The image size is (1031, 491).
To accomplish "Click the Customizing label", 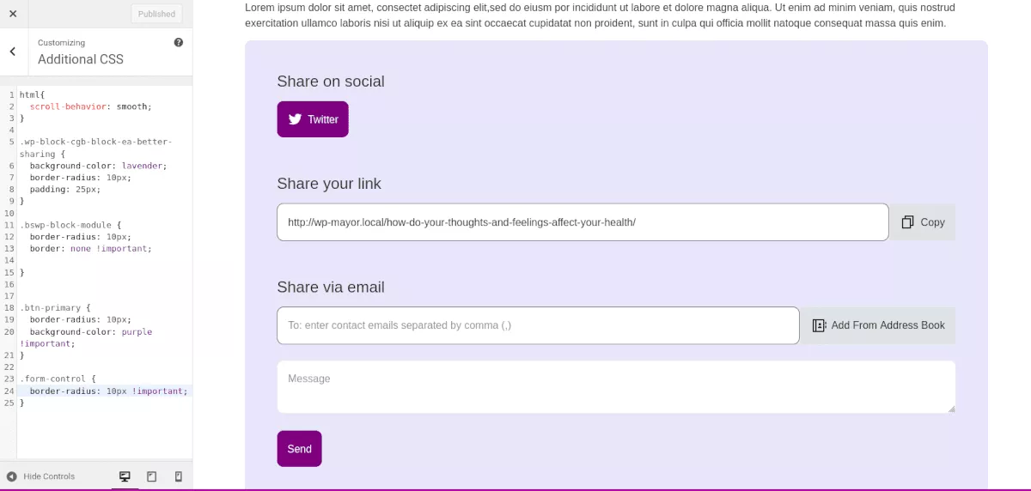I will tap(61, 42).
